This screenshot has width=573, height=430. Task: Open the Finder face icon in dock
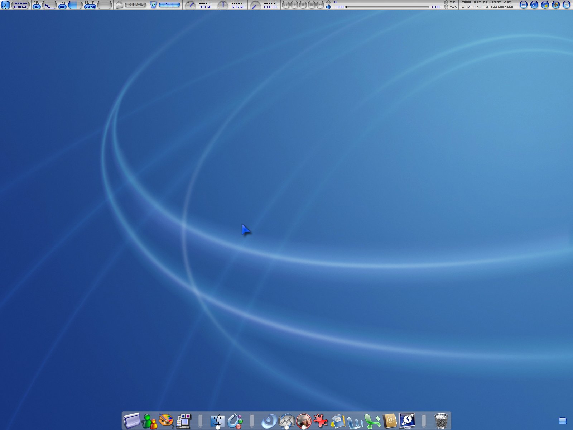[x=217, y=421]
